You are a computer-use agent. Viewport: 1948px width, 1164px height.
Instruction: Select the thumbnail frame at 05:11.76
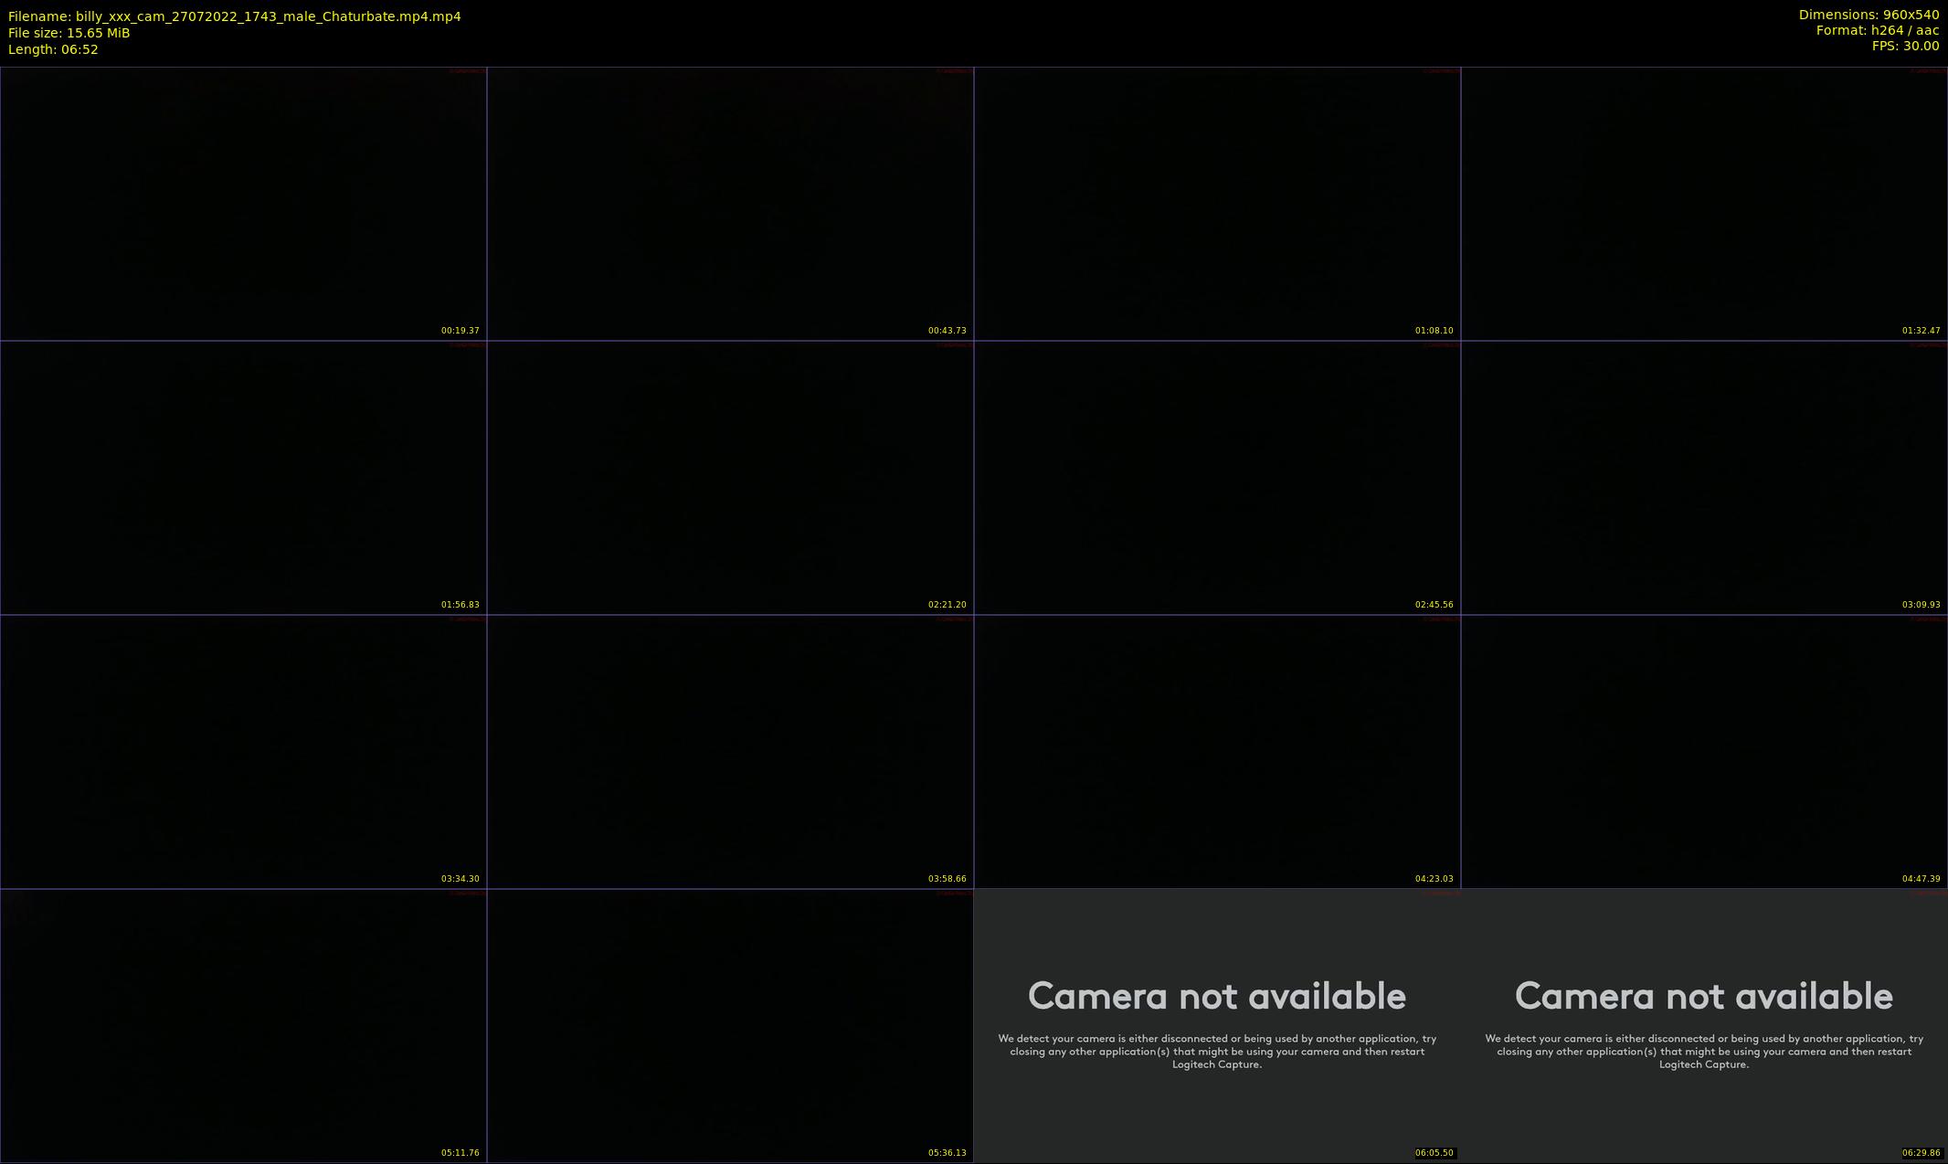tap(243, 1026)
